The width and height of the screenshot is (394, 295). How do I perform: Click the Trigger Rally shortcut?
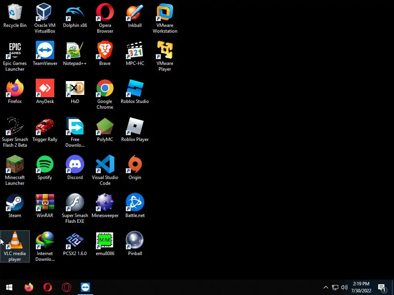(45, 130)
